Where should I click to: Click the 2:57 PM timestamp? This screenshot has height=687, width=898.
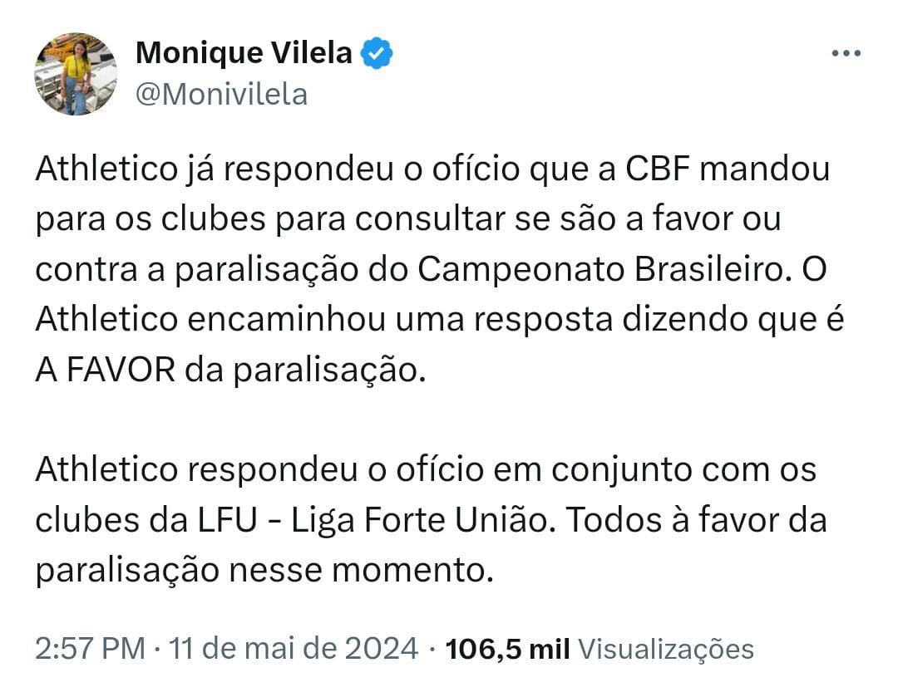point(90,649)
